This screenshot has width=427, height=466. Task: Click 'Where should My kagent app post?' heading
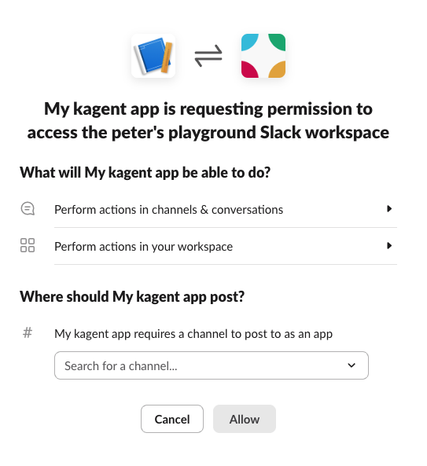click(x=132, y=296)
